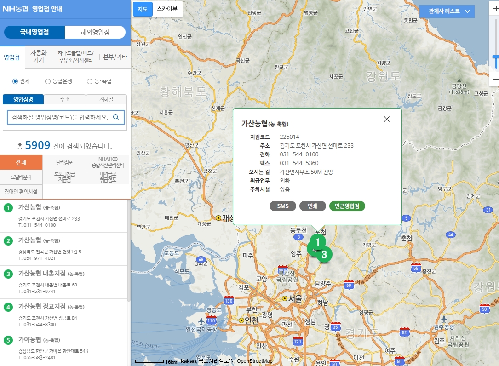This screenshot has width=499, height=366.
Task: Click phone number T. 031-531-9741
Action: click(x=37, y=291)
